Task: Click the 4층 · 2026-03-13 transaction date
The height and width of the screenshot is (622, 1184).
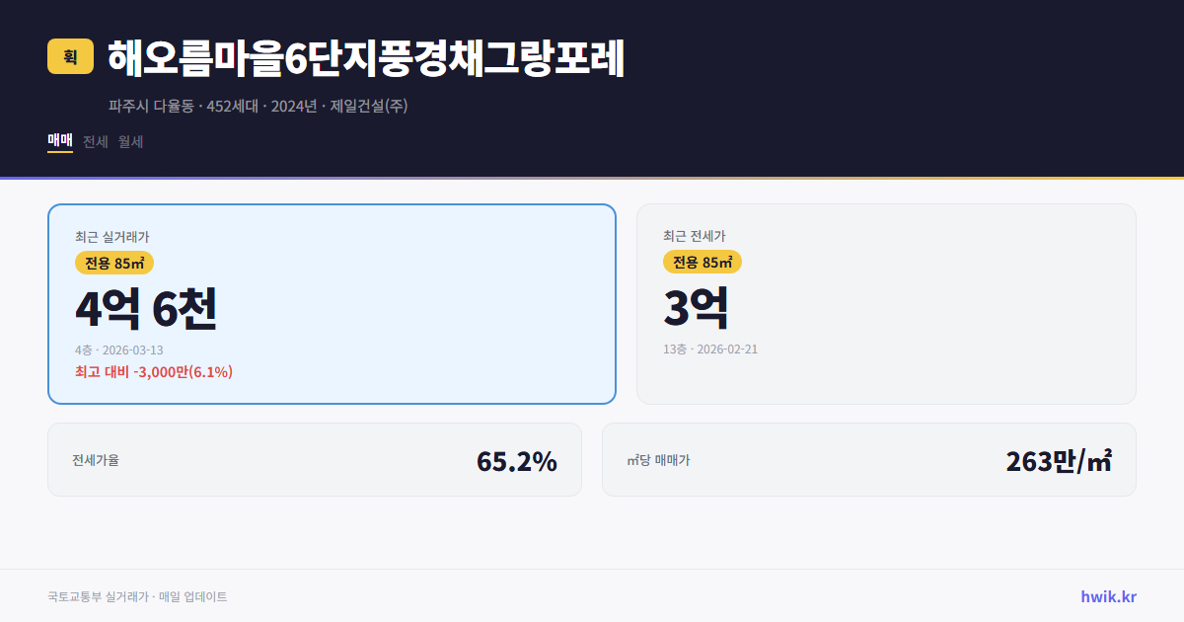Action: pos(119,350)
